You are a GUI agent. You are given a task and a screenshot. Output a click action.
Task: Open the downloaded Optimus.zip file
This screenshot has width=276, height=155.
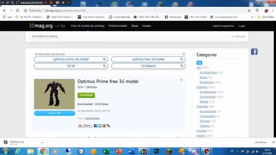tap(17, 143)
